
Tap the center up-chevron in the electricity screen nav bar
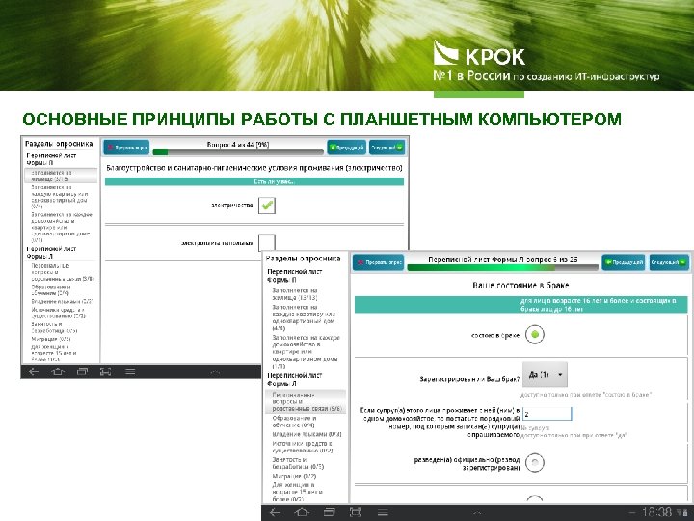215,373
